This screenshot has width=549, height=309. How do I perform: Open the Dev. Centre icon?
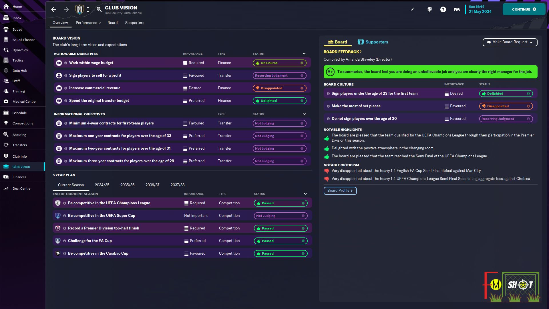6,188
